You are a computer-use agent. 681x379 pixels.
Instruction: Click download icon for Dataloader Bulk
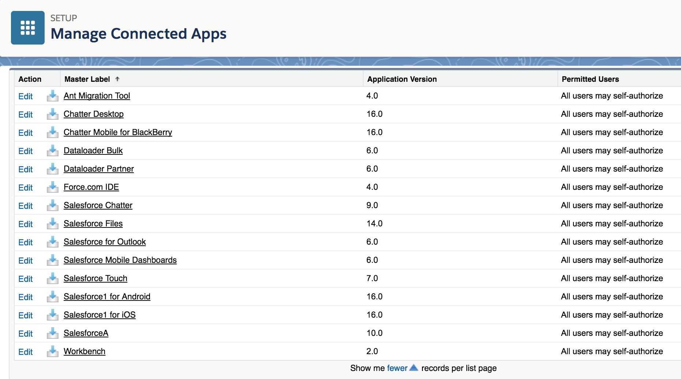point(53,150)
